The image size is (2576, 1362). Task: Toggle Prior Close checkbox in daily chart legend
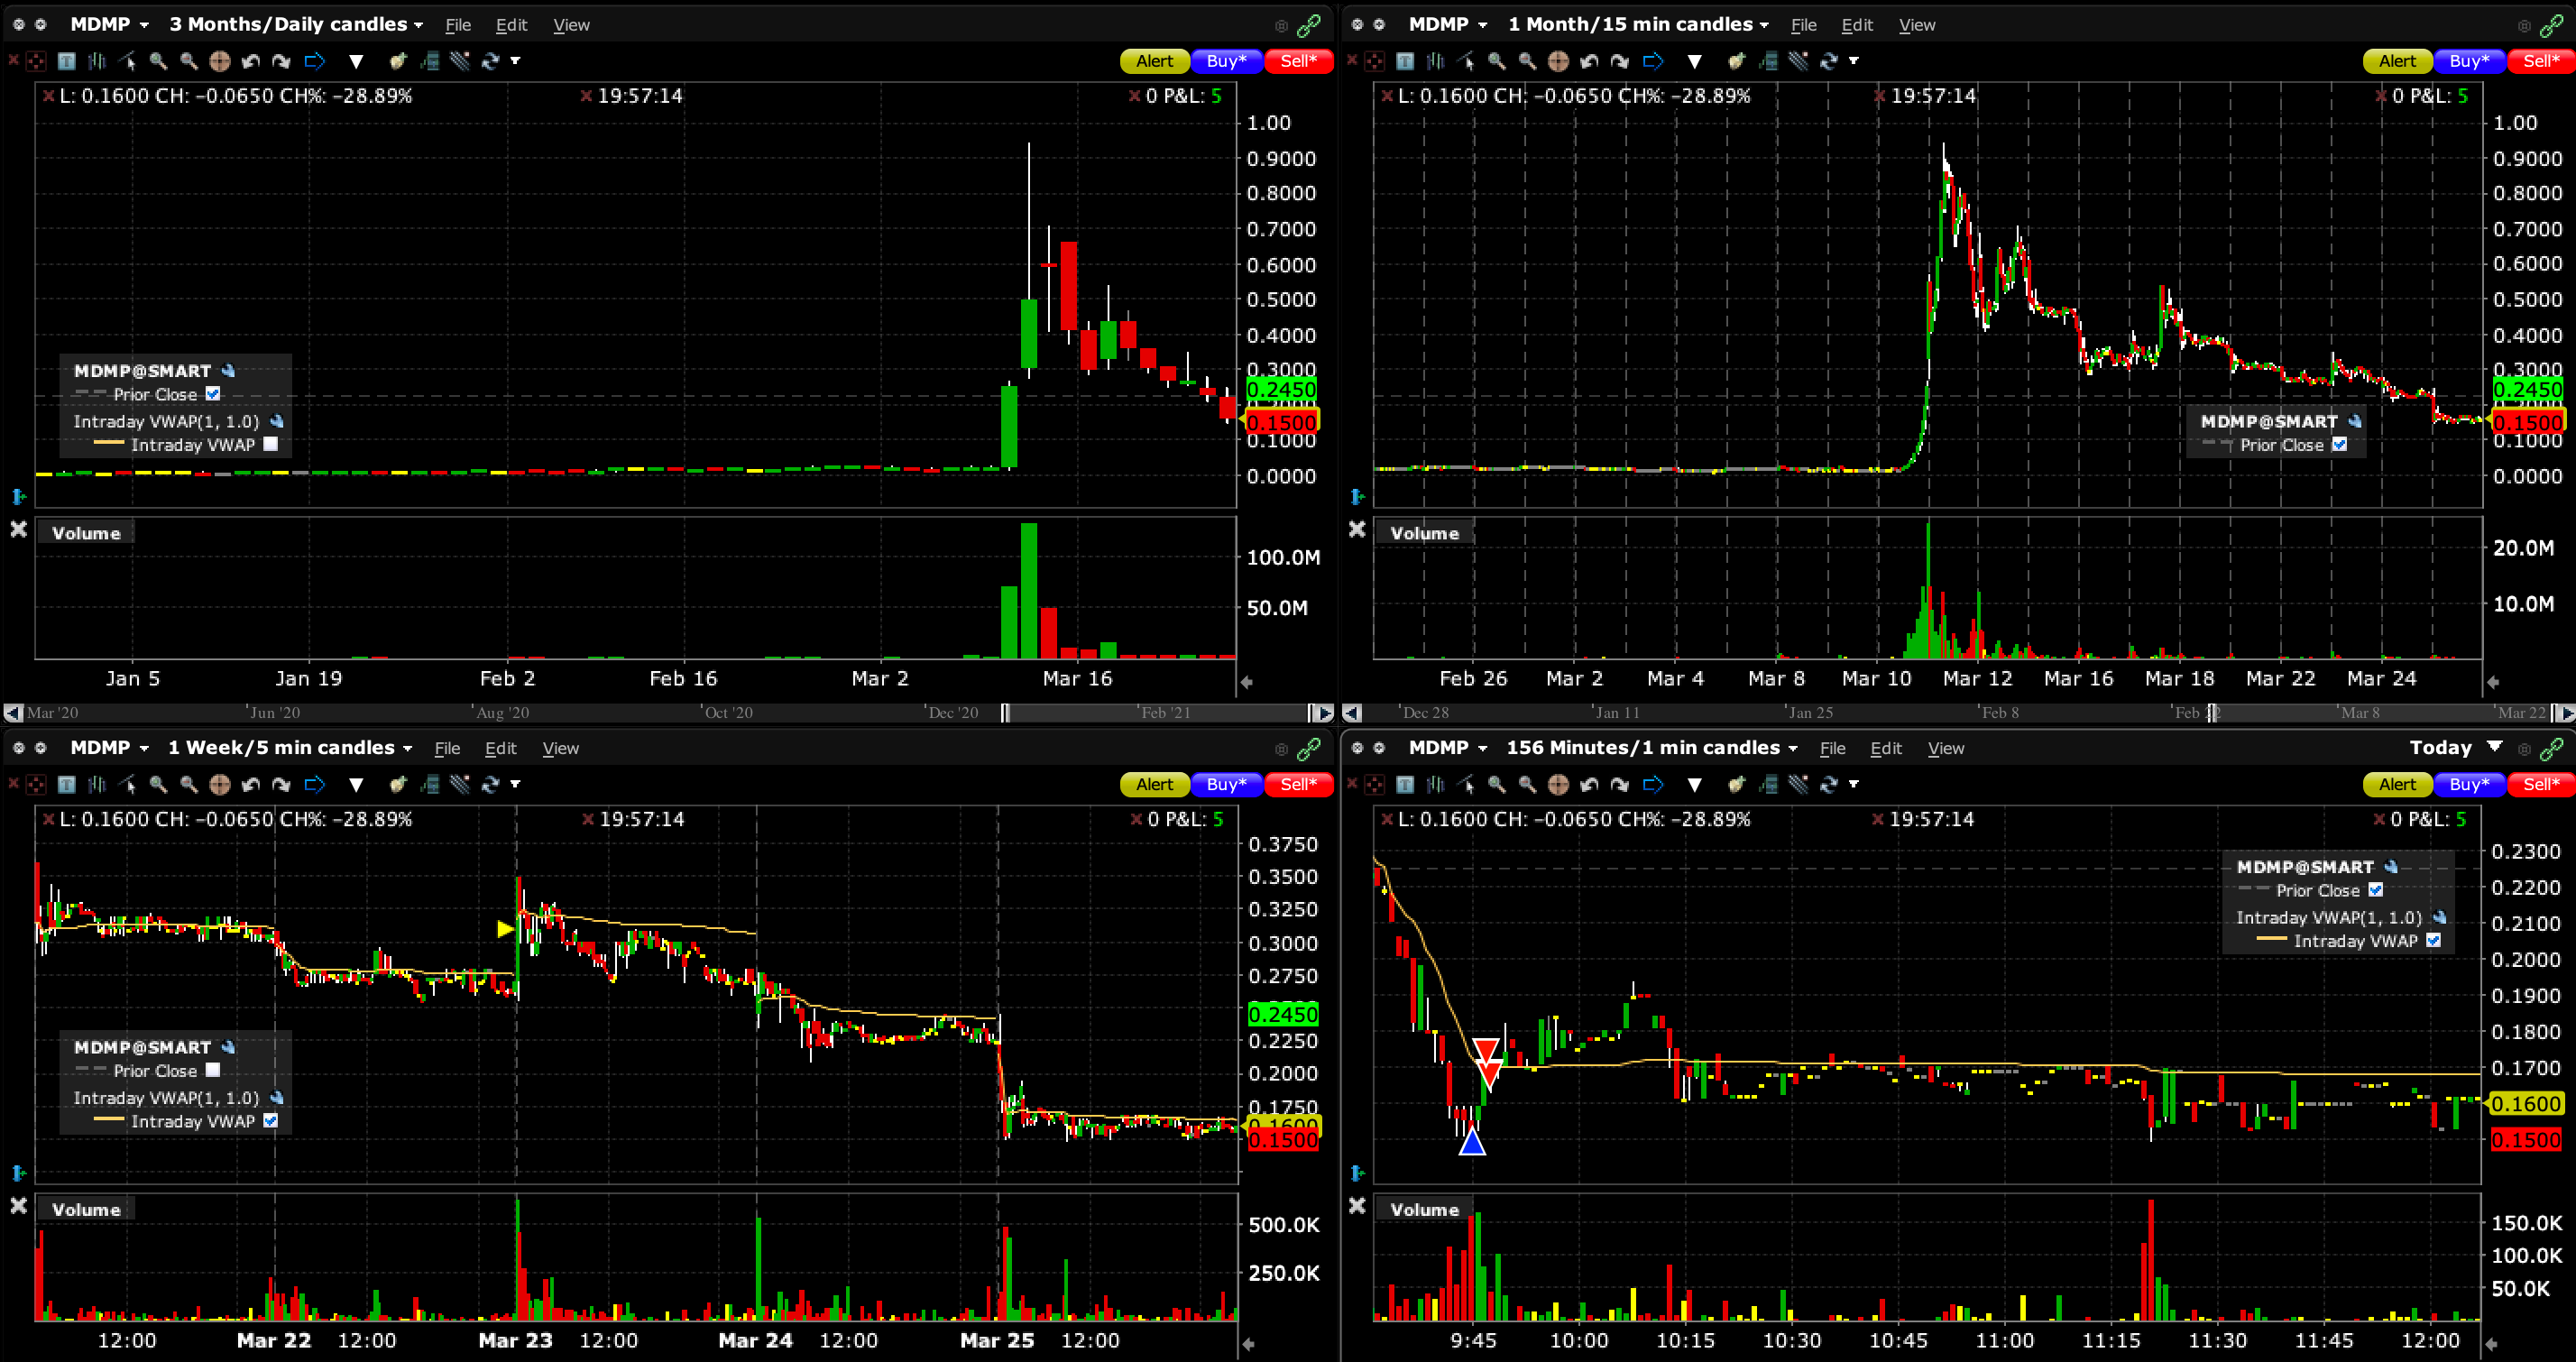click(x=213, y=394)
